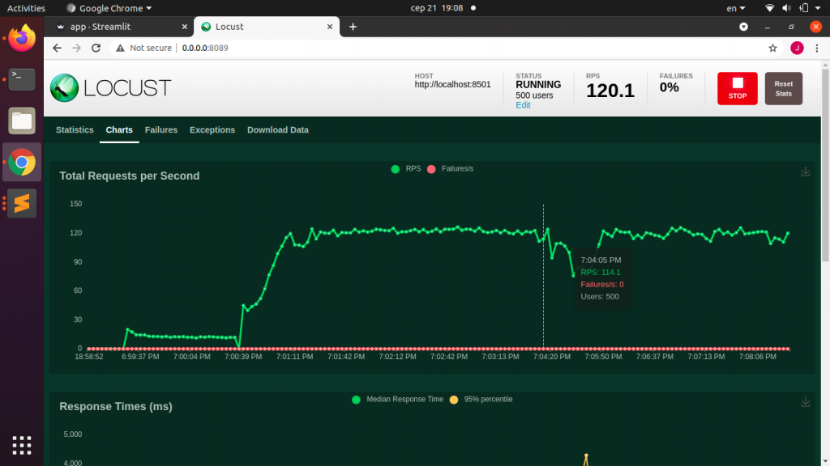The width and height of the screenshot is (830, 466).
Task: Stop the running Locust test
Action: [x=737, y=88]
